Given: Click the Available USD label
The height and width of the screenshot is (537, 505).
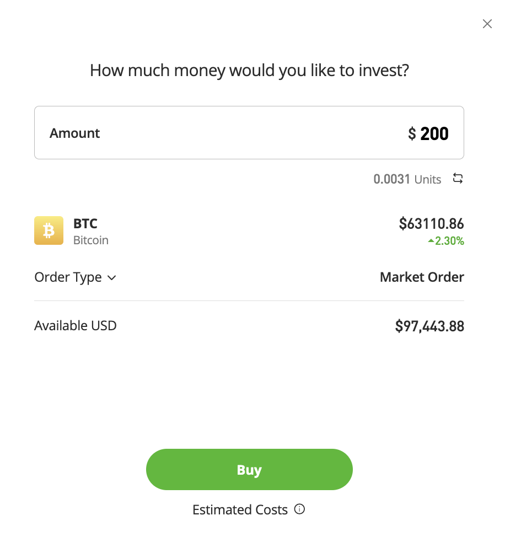Looking at the screenshot, I should (76, 326).
